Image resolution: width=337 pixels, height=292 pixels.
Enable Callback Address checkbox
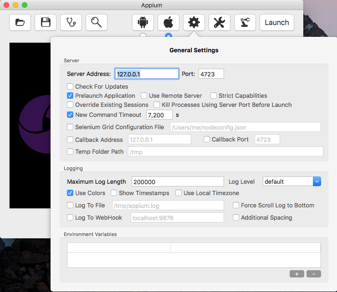[x=70, y=140]
